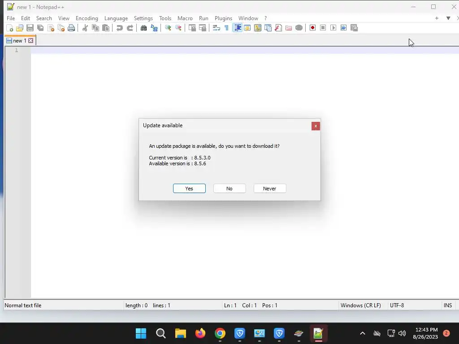Screen dimensions: 459x344
Task: Click the Open file toolbar icon
Action: 20,28
